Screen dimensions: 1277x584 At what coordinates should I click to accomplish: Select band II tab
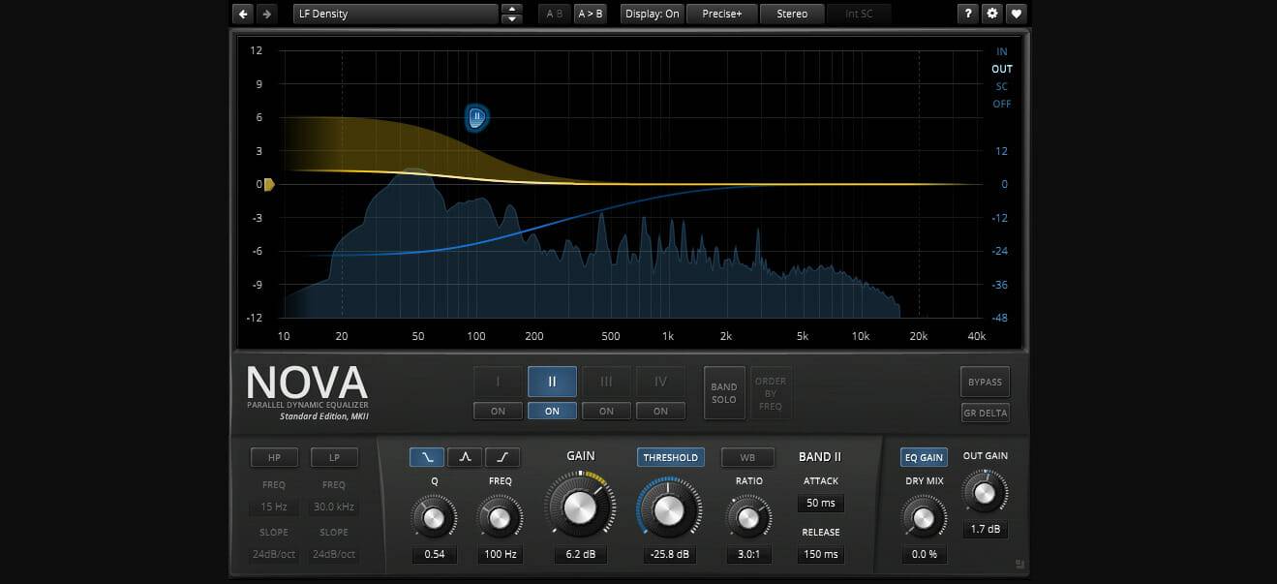(552, 382)
